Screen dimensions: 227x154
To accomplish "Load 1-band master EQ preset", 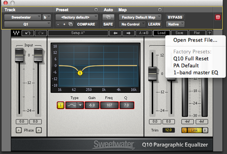I will pyautogui.click(x=196, y=72).
